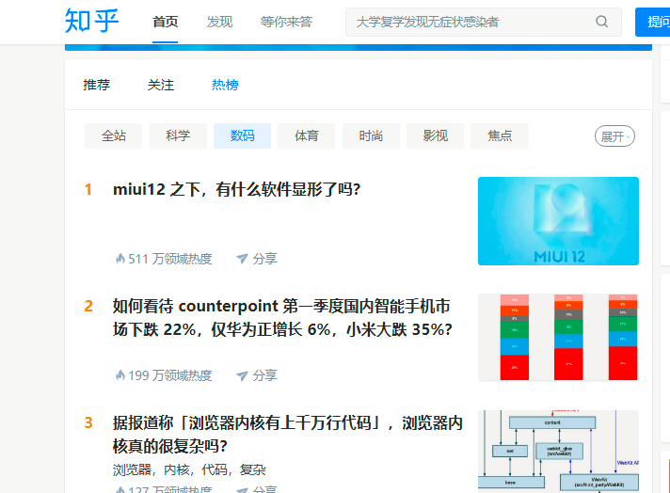Open the 发现 navigation tab
This screenshot has width=670, height=493.
click(219, 22)
